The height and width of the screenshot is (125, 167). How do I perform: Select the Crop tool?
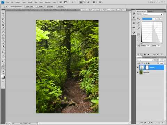[x=3, y=25]
